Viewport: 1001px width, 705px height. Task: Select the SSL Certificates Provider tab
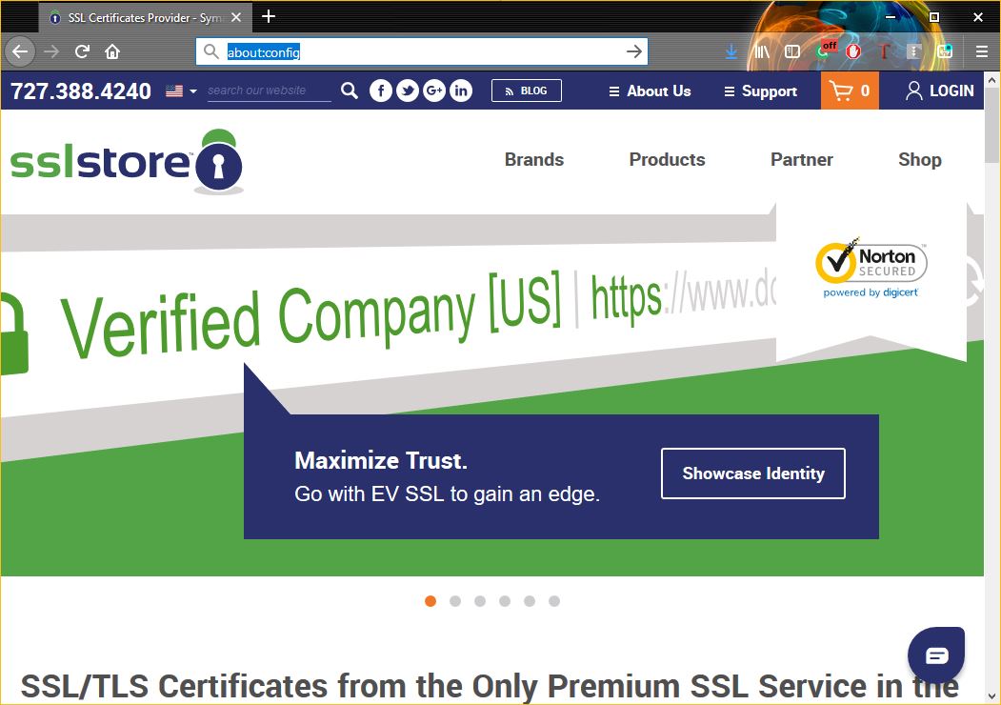click(x=146, y=17)
